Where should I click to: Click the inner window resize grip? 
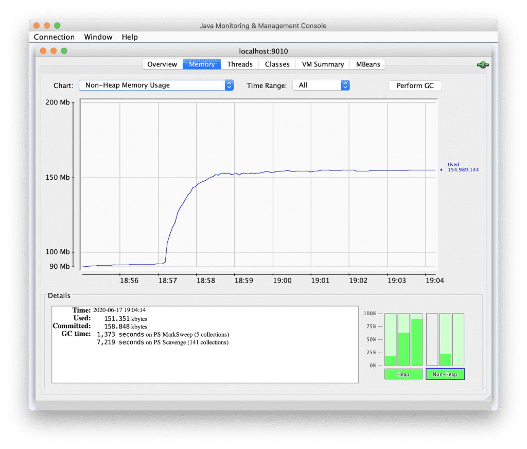tap(488, 398)
